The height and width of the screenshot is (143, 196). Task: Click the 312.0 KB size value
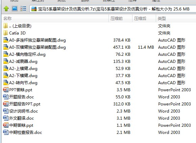(x=122, y=104)
